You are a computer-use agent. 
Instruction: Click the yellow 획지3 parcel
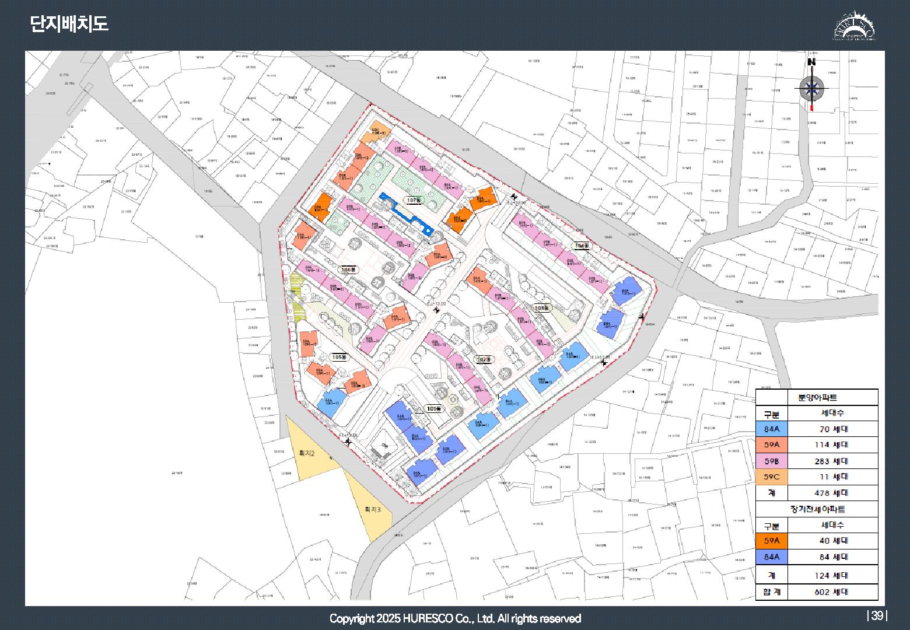tap(372, 509)
